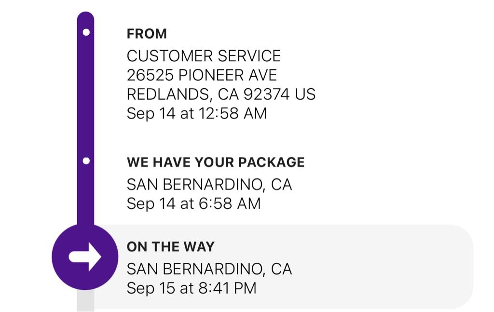
Task: Click the Sep 14 at 12:58 AM timestamp
Action: point(196,113)
